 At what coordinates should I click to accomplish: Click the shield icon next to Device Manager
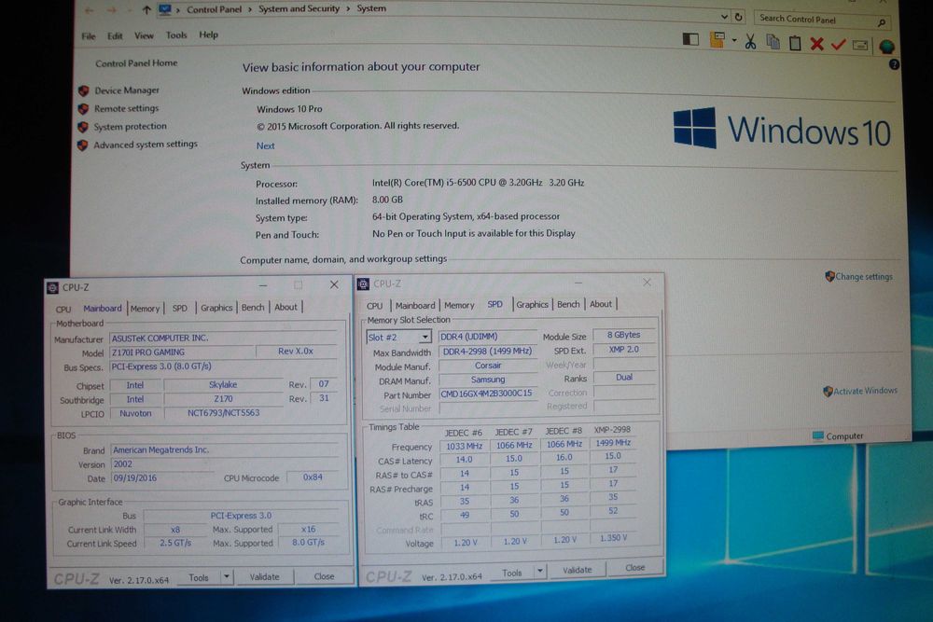click(x=83, y=90)
